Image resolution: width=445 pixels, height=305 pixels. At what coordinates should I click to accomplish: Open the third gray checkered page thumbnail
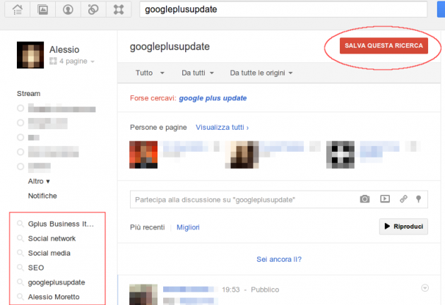[340, 155]
